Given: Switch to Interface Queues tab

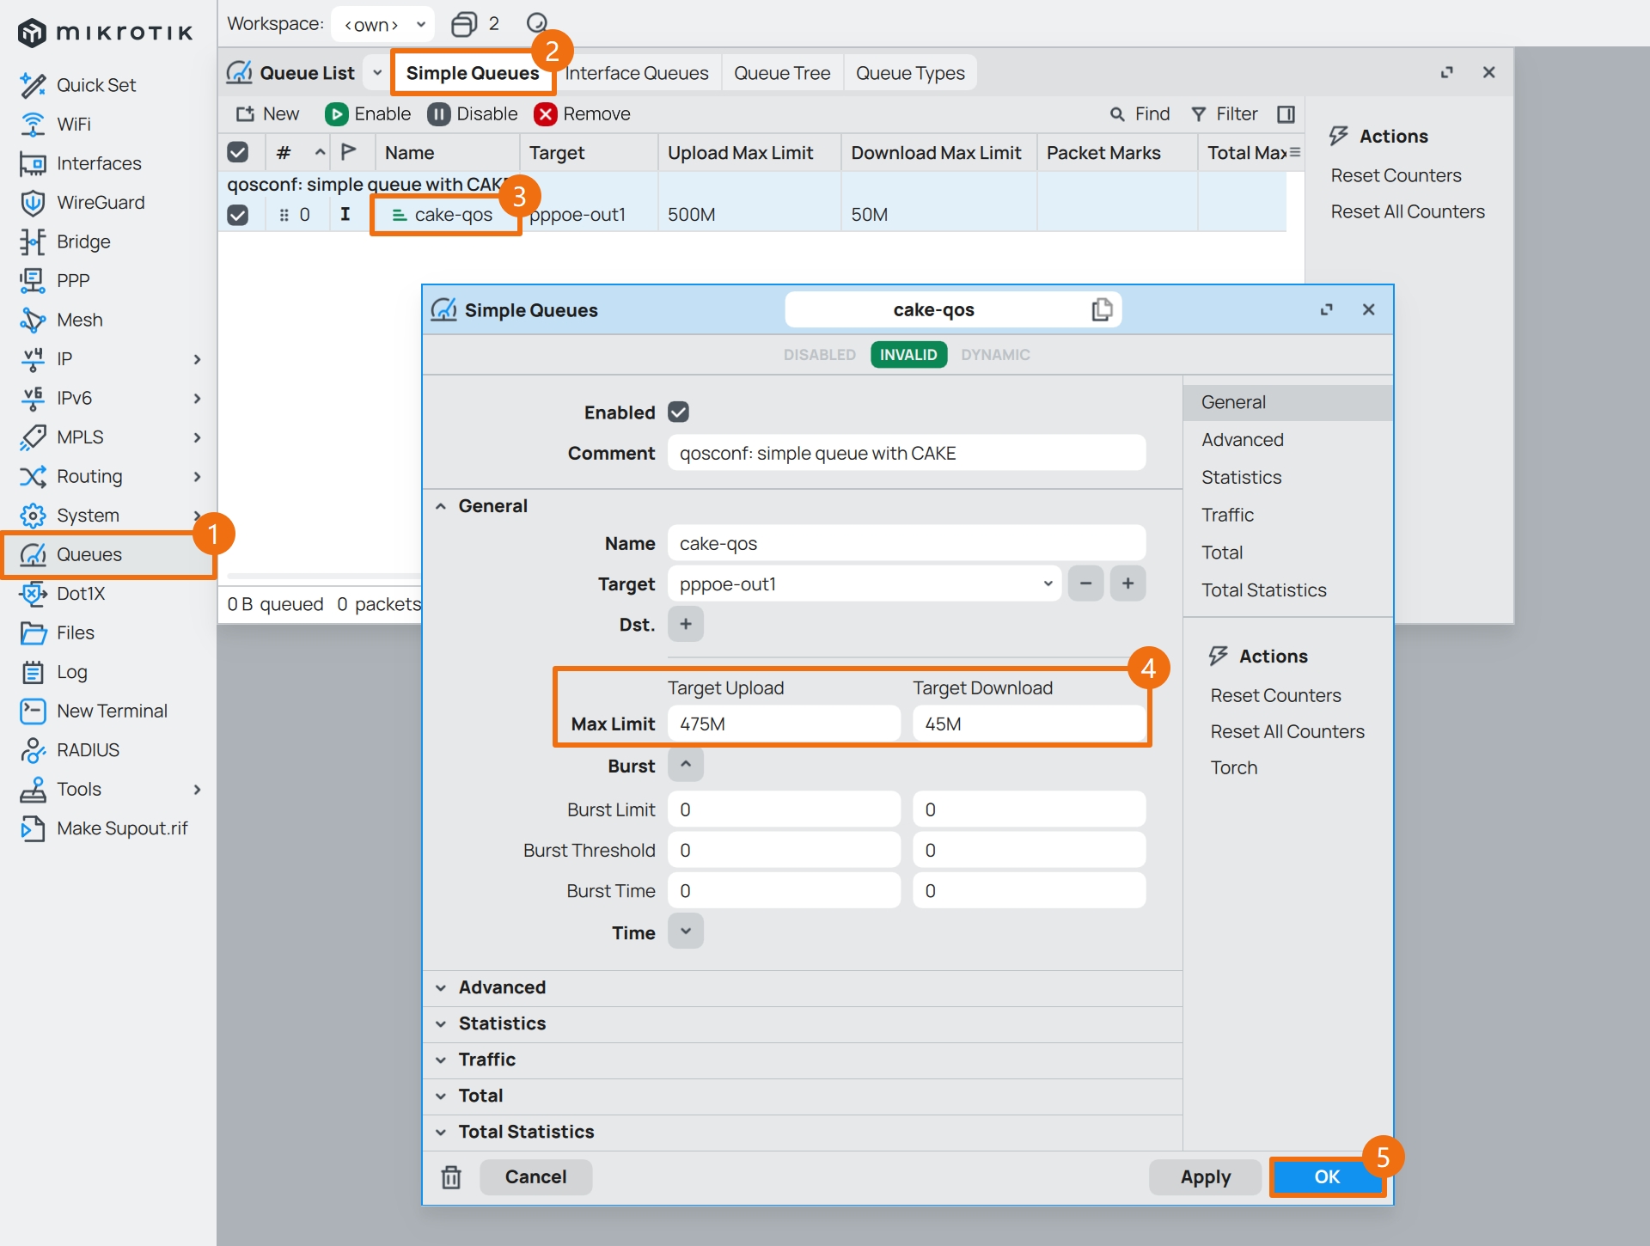Looking at the screenshot, I should tap(637, 73).
